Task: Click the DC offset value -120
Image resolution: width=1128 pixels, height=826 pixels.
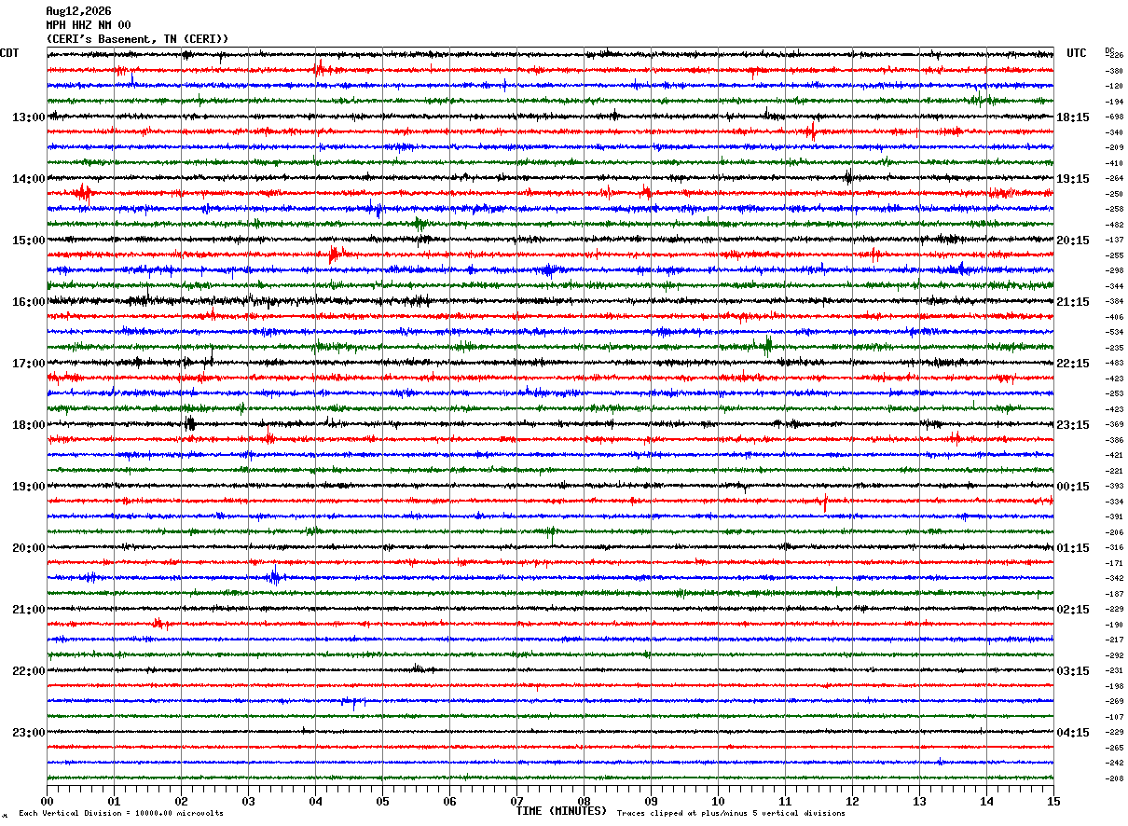Action: [1114, 87]
